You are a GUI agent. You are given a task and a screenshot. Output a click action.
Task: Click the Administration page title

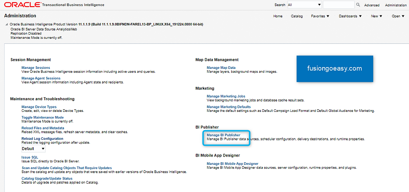click(x=20, y=16)
